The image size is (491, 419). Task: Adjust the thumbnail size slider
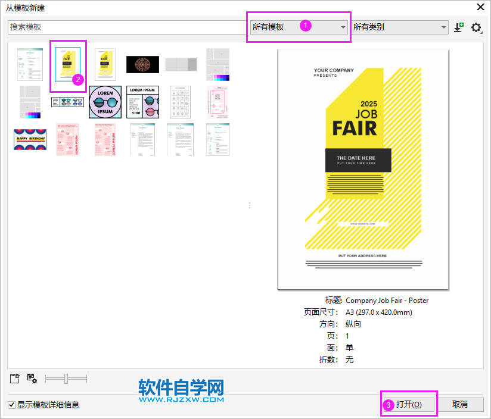[67, 379]
